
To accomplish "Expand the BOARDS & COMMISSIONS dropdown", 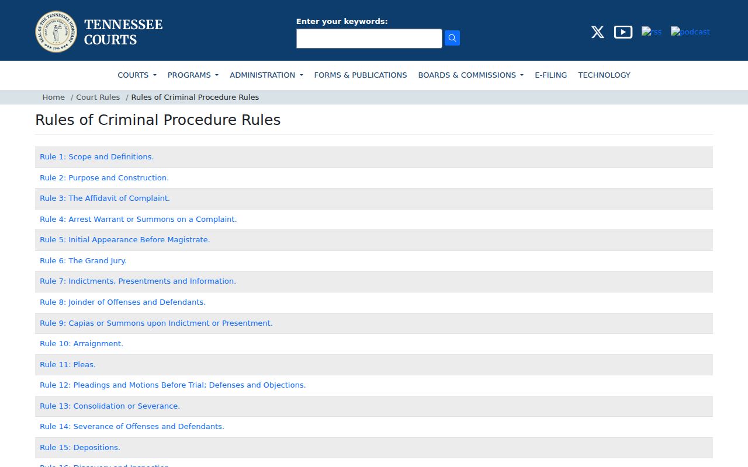I will (471, 75).
